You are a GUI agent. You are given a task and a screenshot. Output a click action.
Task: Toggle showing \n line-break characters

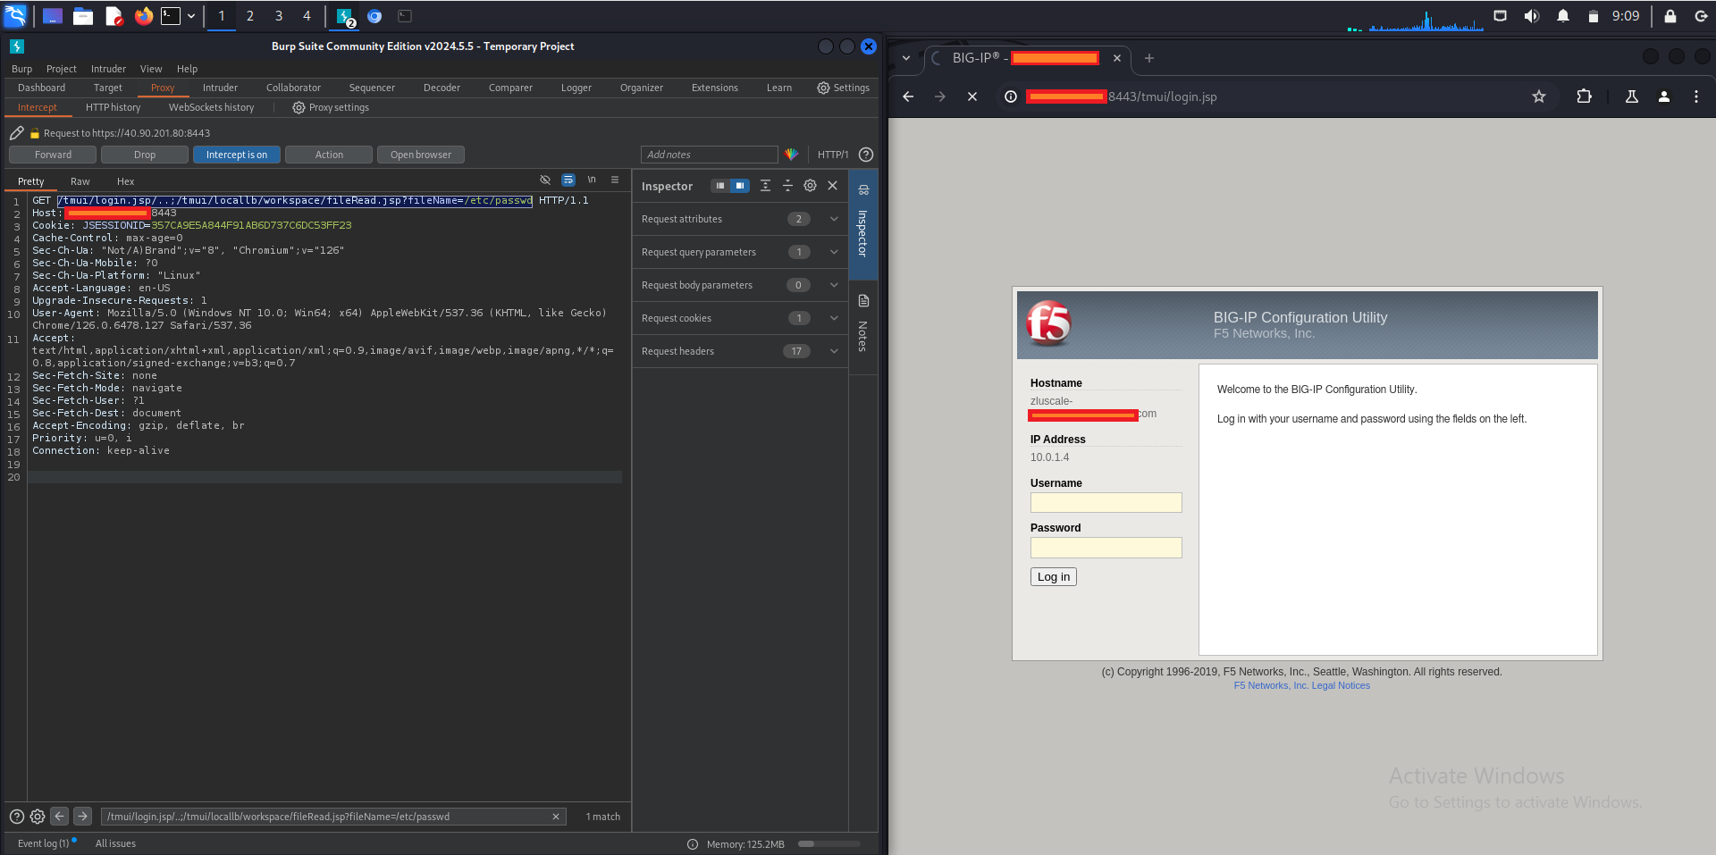(592, 180)
